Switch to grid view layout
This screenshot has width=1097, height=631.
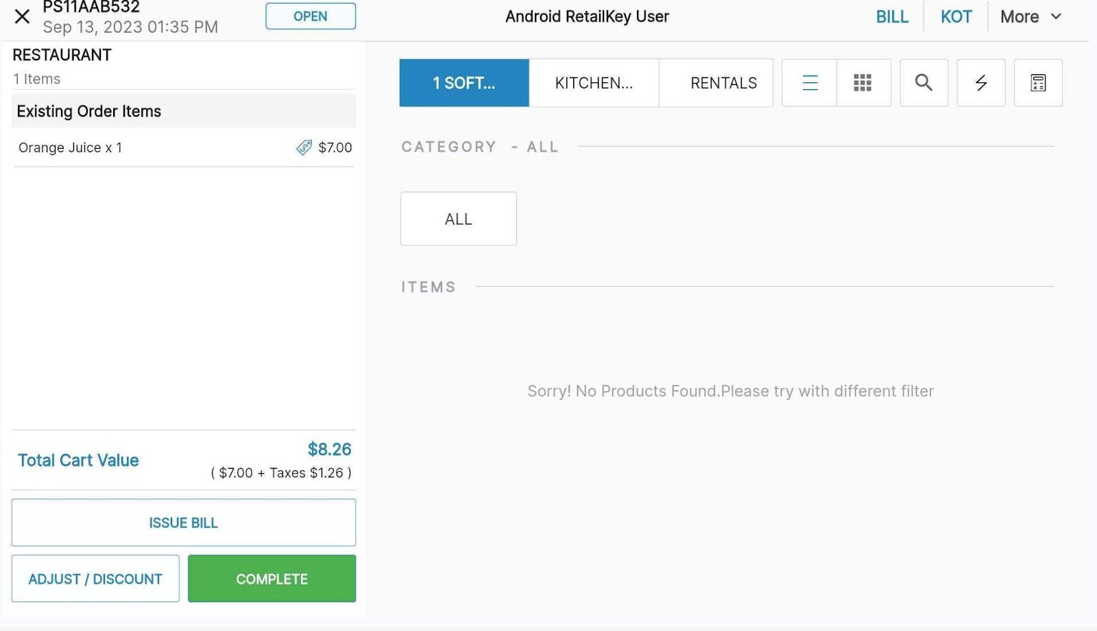863,83
